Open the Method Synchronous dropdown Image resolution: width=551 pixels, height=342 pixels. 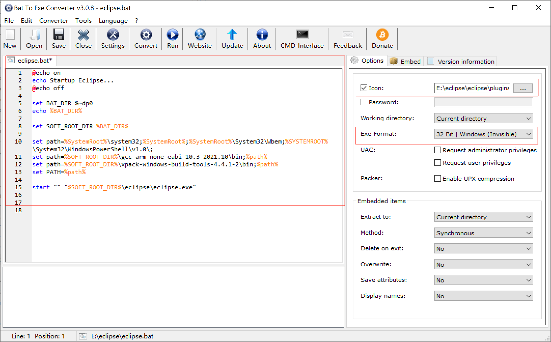click(x=483, y=233)
